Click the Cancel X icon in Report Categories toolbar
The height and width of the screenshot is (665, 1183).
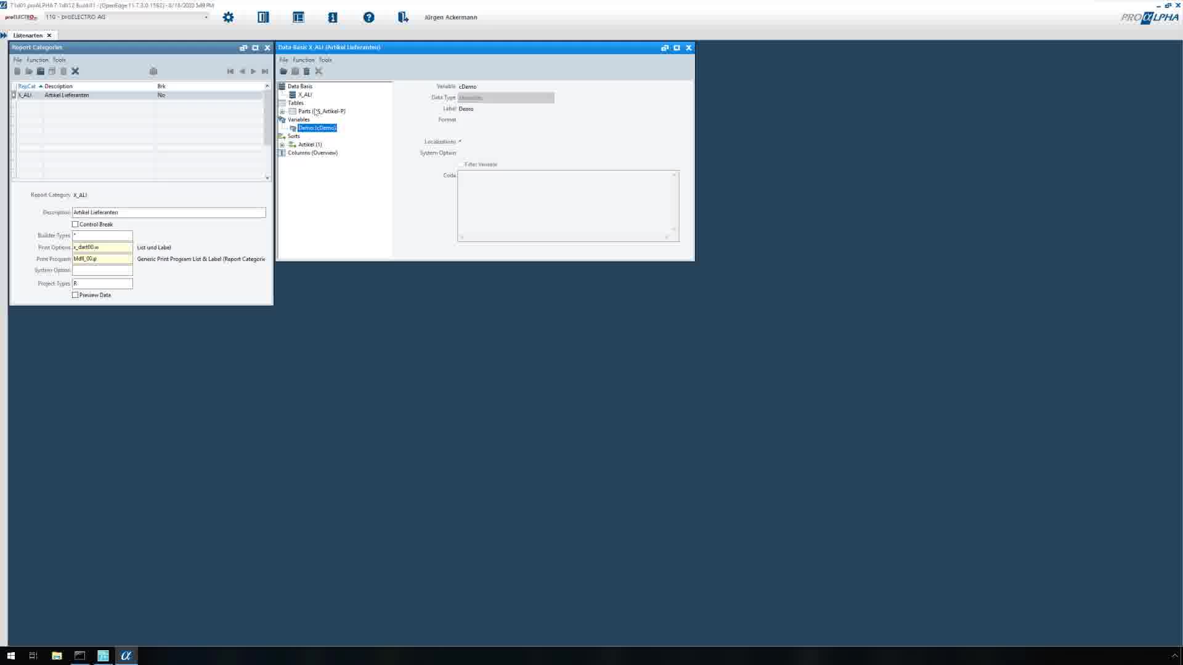click(75, 71)
